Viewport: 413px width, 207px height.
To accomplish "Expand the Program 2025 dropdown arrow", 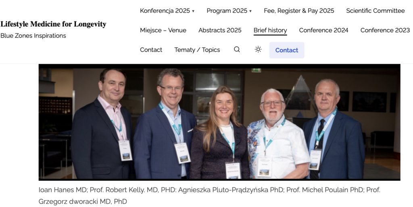I will (x=250, y=11).
